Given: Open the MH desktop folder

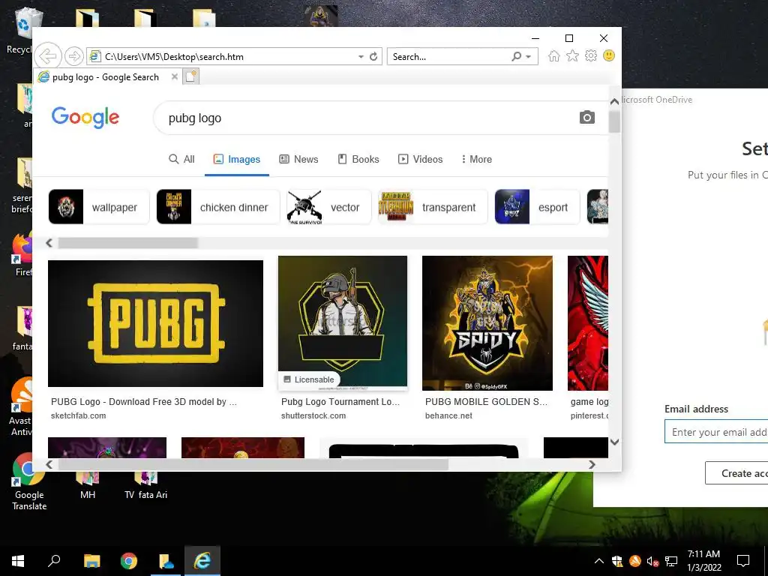Looking at the screenshot, I should (88, 486).
